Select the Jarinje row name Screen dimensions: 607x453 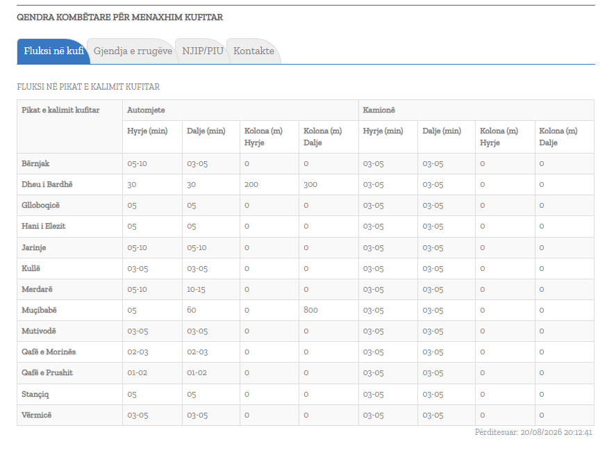(x=33, y=247)
